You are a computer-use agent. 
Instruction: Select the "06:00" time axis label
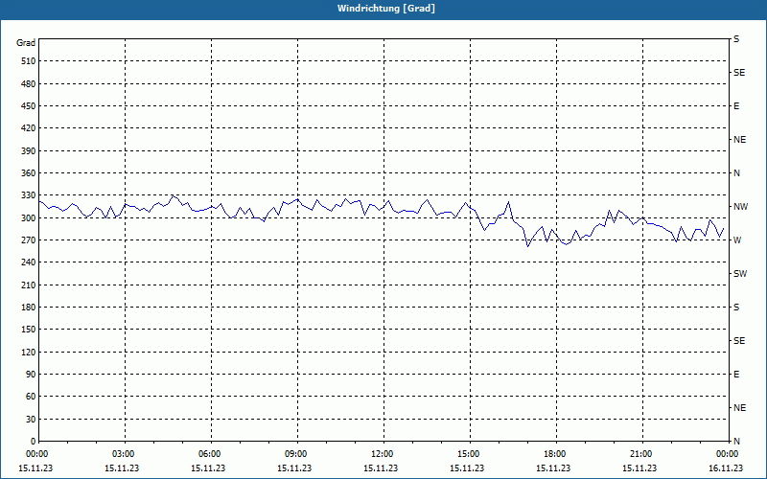[x=209, y=454]
